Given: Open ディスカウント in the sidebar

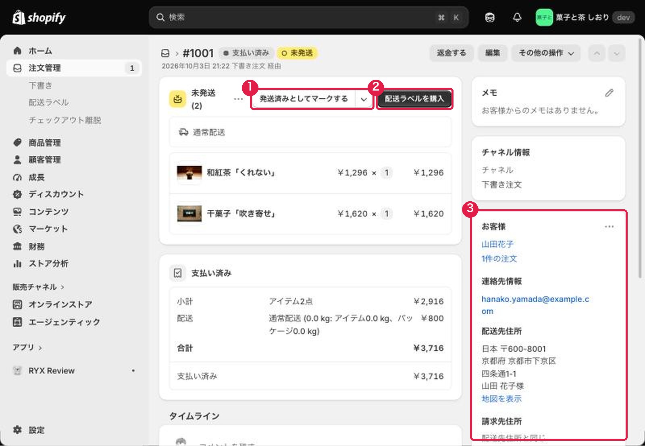Looking at the screenshot, I should [56, 194].
